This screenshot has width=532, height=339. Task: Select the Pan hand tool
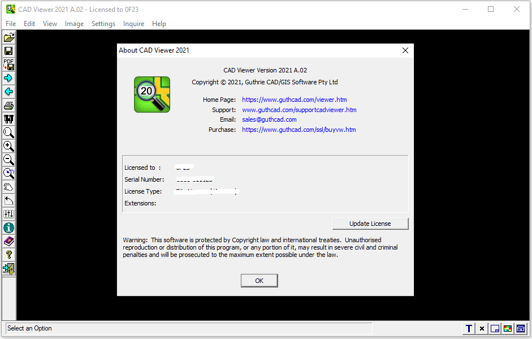9,187
